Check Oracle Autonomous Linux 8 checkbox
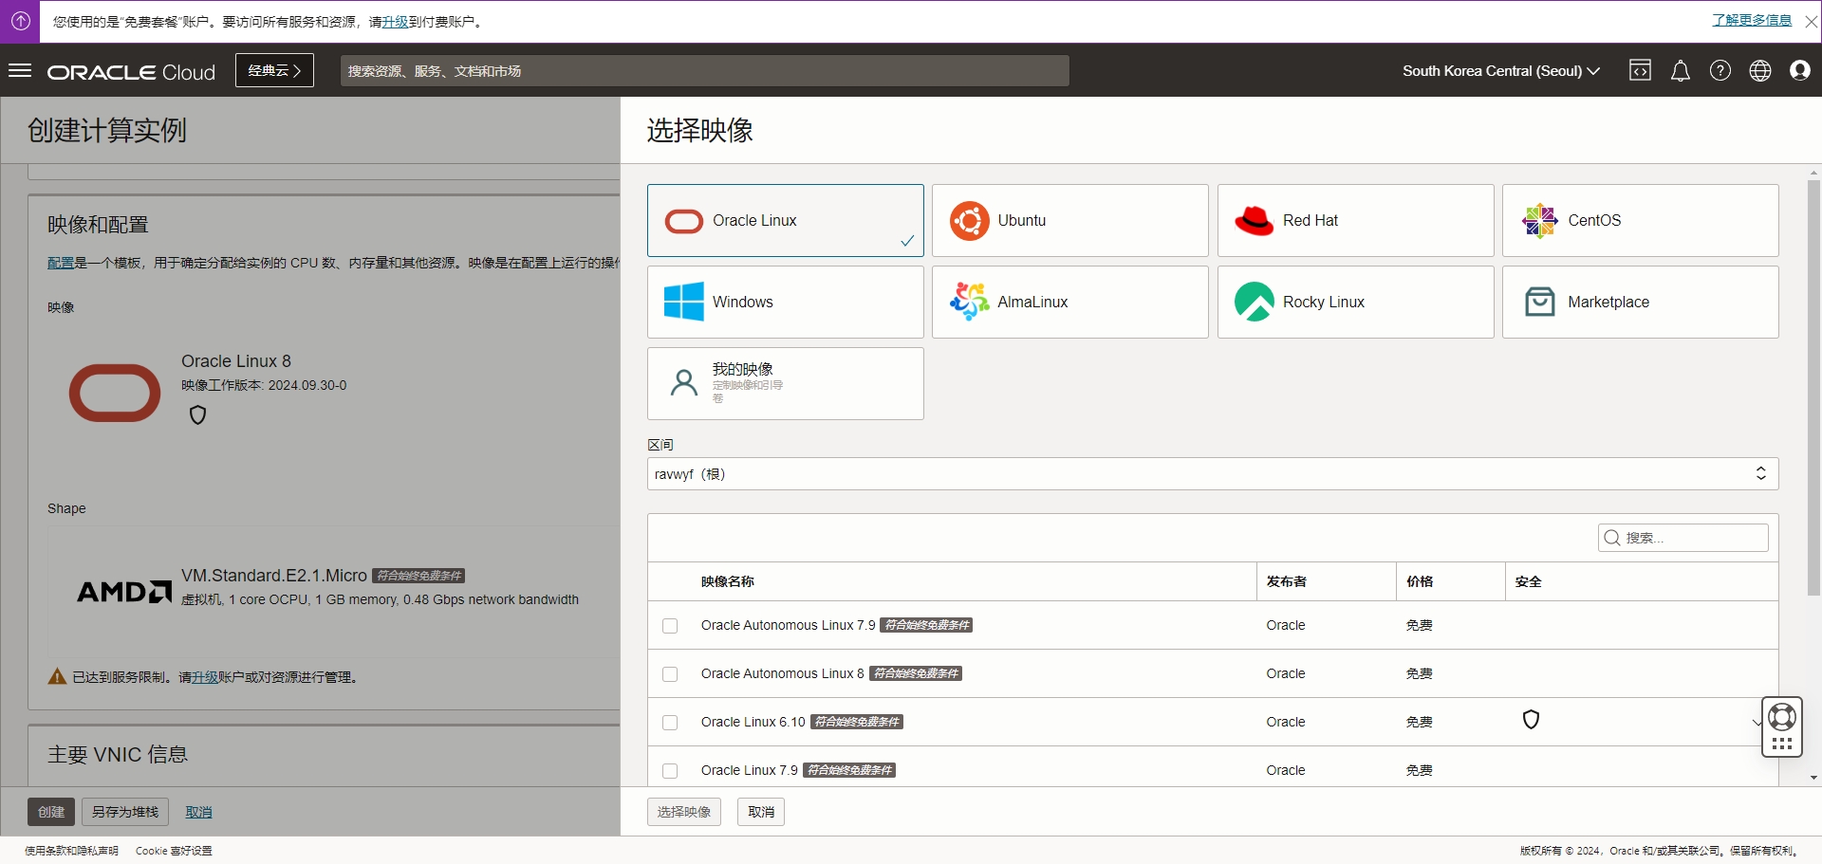This screenshot has width=1822, height=864. pyautogui.click(x=670, y=674)
